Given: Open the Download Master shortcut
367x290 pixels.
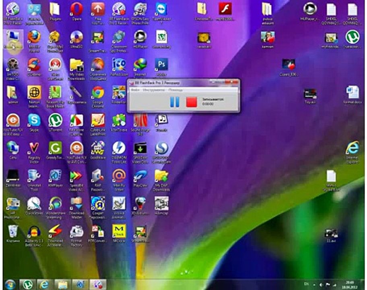Looking at the screenshot, I should click(76, 208).
